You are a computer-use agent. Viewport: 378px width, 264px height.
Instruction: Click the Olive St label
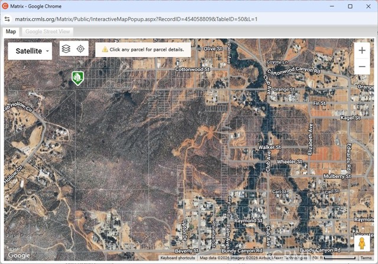213,48
